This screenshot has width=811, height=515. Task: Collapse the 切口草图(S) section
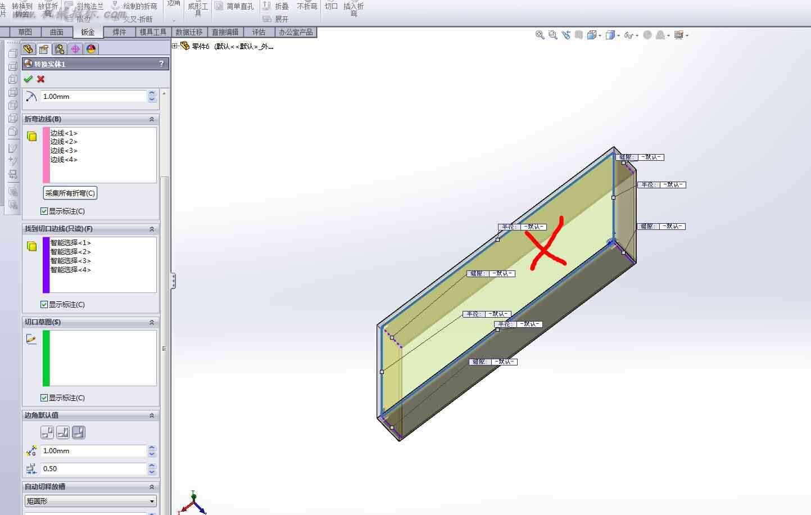pyautogui.click(x=152, y=322)
